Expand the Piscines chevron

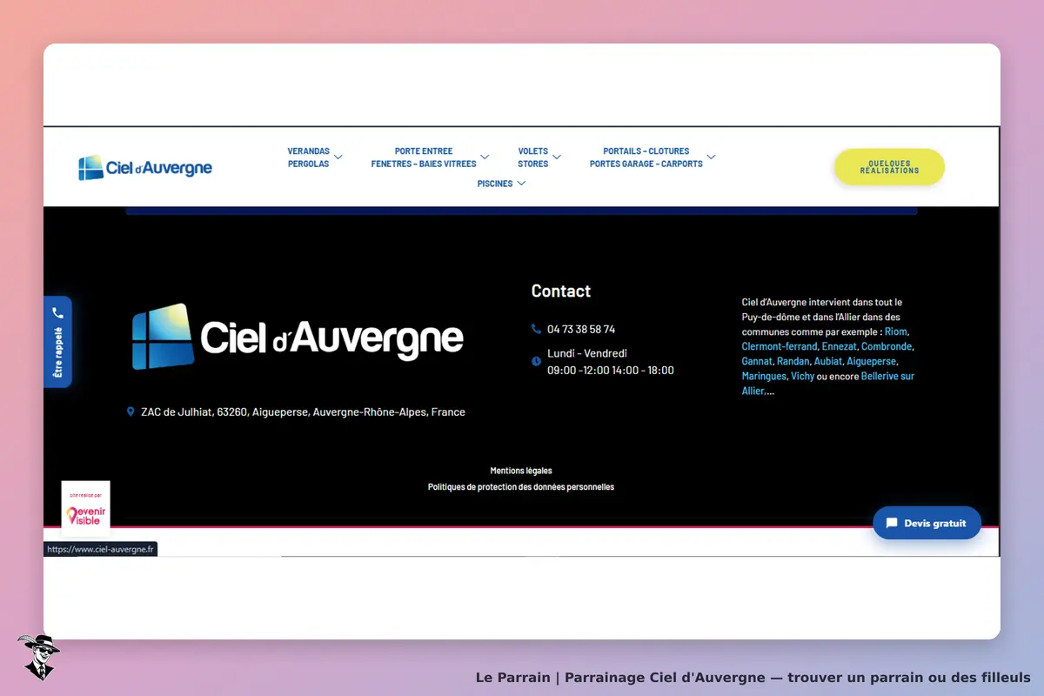pos(521,184)
